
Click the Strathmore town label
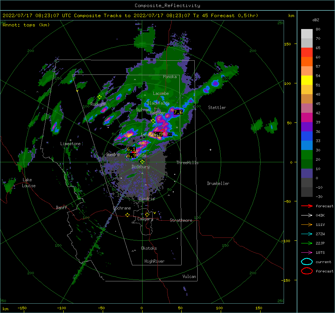coord(181,220)
